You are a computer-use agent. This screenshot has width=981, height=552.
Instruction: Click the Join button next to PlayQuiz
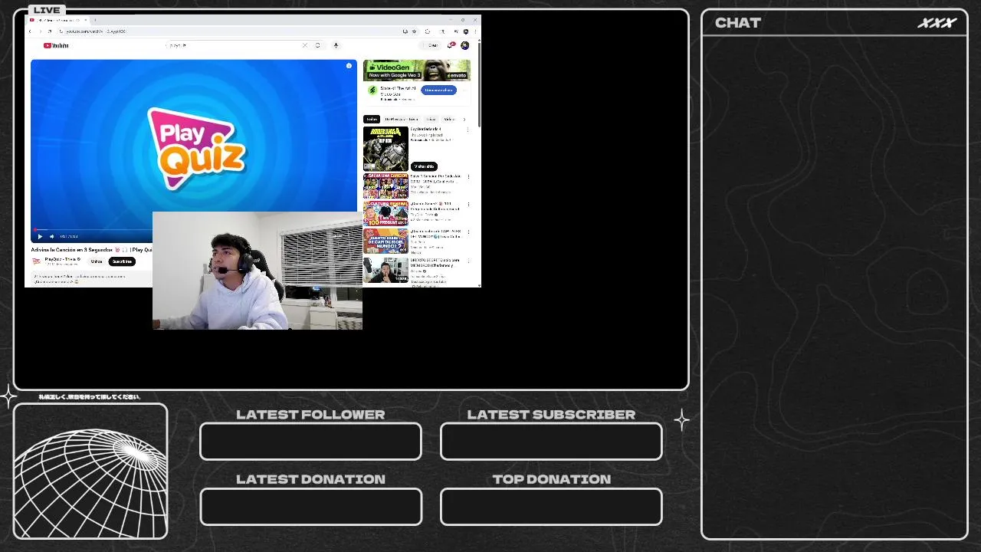(97, 261)
